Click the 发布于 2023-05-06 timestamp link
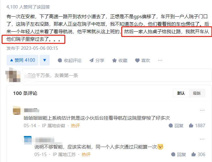The image size is (212, 162). 32,48
